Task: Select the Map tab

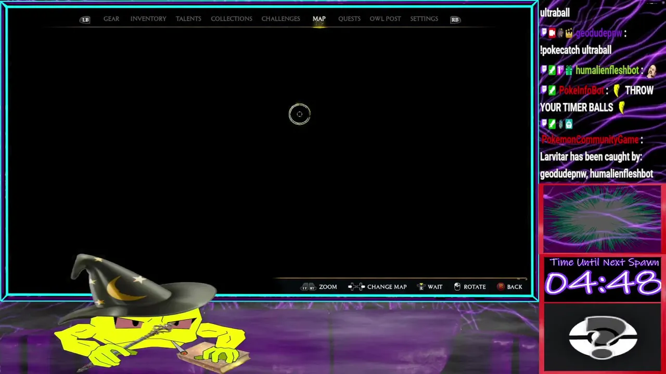Action: (319, 19)
